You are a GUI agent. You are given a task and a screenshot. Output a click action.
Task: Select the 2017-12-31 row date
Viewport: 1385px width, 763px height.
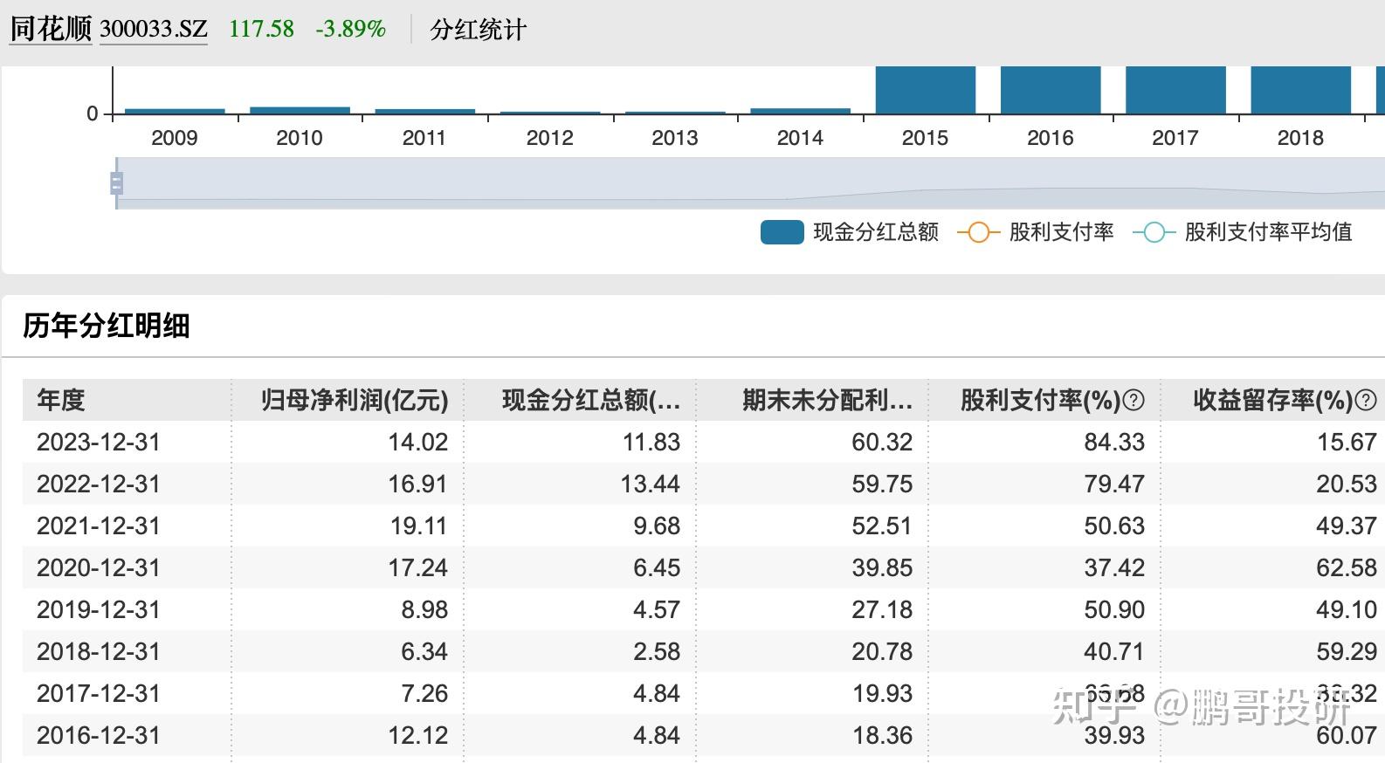point(99,694)
